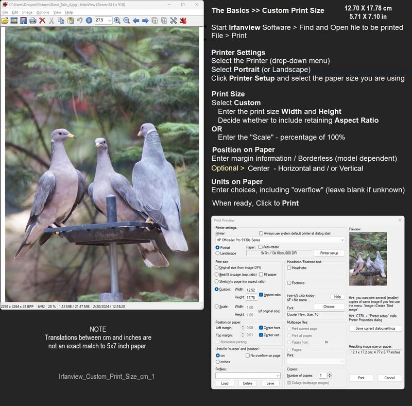Open IrfanView settings wrench icon
Screen dimensions: 412x406
[x=173, y=21]
